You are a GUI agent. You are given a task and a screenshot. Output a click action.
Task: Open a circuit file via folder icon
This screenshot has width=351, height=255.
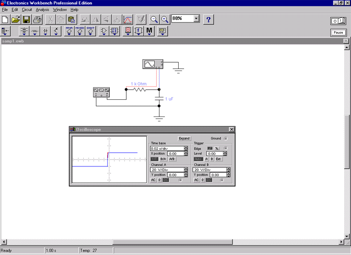[x=16, y=20]
